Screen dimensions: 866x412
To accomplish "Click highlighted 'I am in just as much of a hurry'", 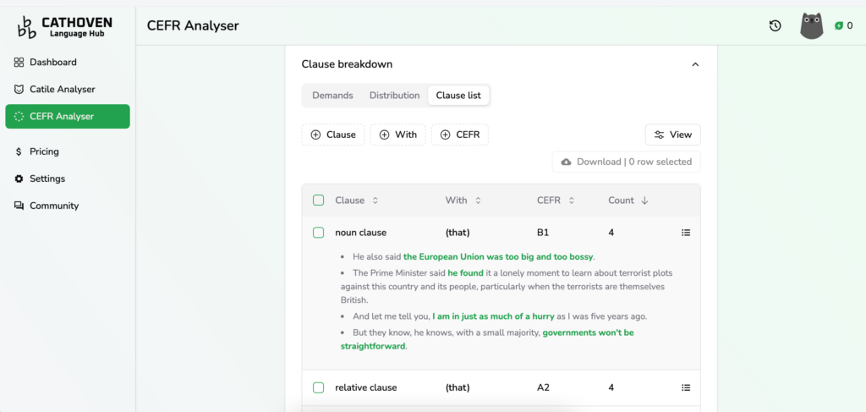I will [493, 317].
